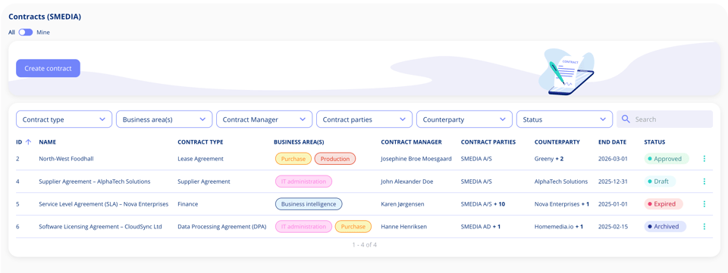The width and height of the screenshot is (728, 273).
Task: Click Data Processing Agreement (DPA) cell
Action: tap(222, 227)
